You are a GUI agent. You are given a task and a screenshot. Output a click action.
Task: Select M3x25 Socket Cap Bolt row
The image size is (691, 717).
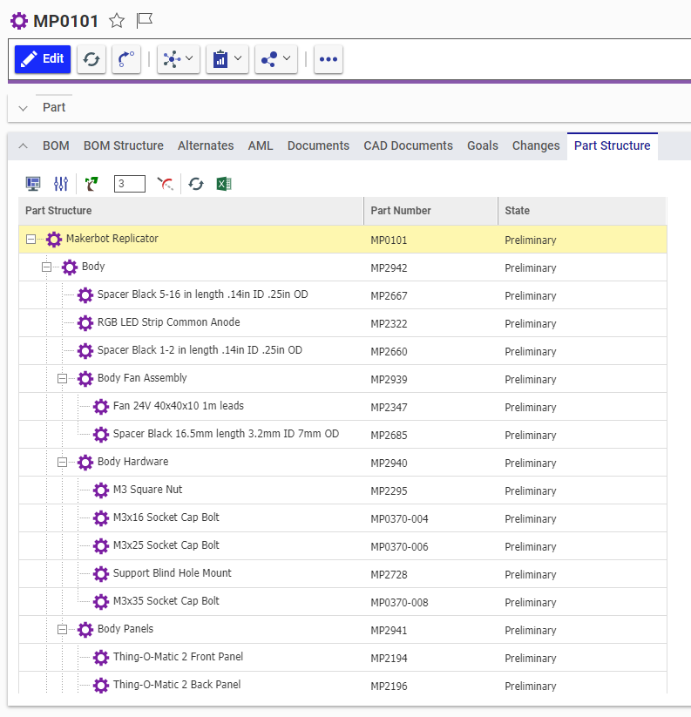click(342, 546)
